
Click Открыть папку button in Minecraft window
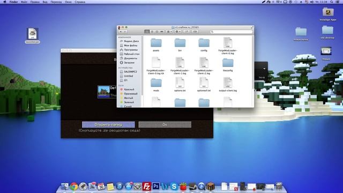point(108,124)
